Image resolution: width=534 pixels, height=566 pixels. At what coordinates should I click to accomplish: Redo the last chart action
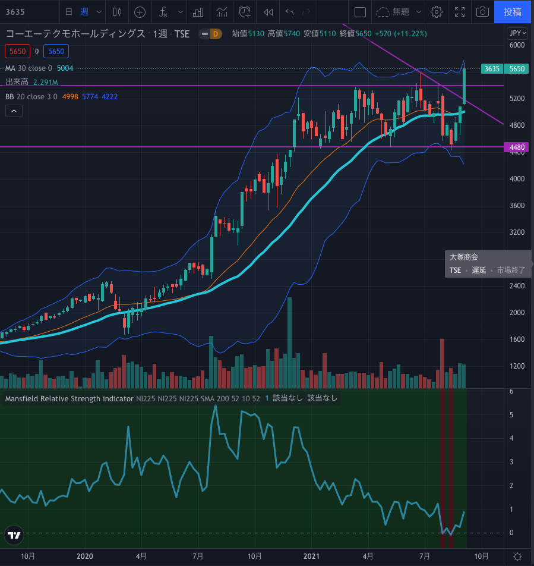306,12
